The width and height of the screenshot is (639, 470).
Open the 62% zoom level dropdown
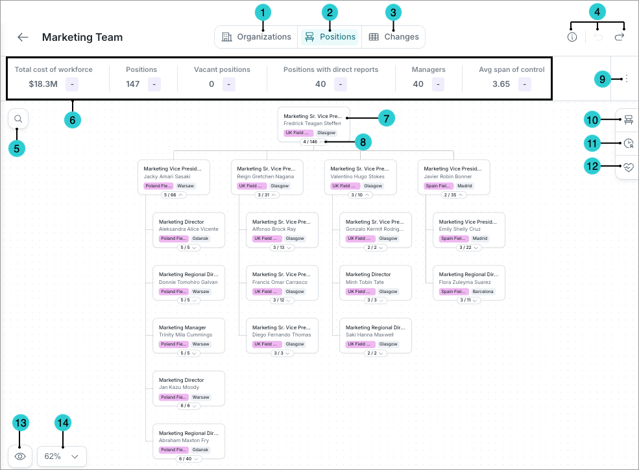coord(62,456)
